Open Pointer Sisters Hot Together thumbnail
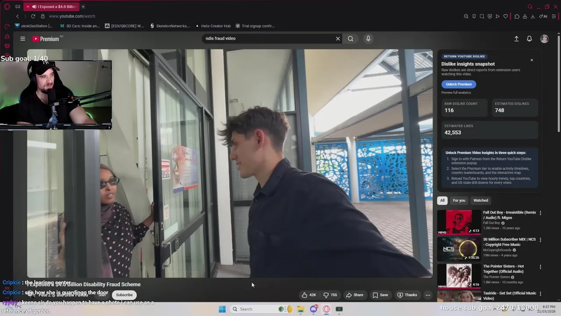The width and height of the screenshot is (561, 316). (459, 276)
